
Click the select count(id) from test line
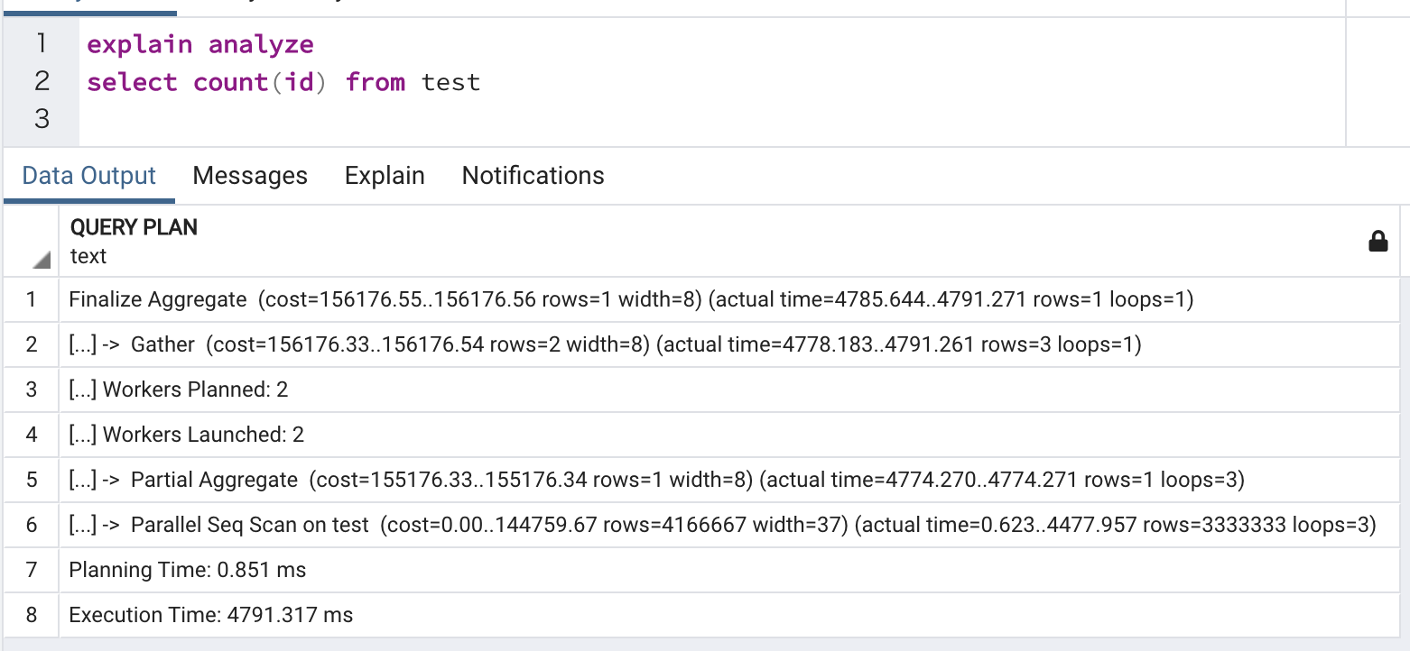coord(283,82)
